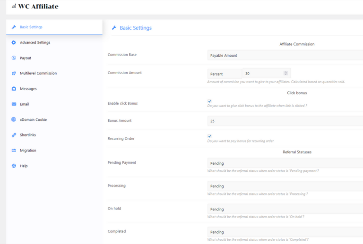Uncheck the Recurring Order checkbox
Screen dimensions: 363x244
(x=209, y=136)
